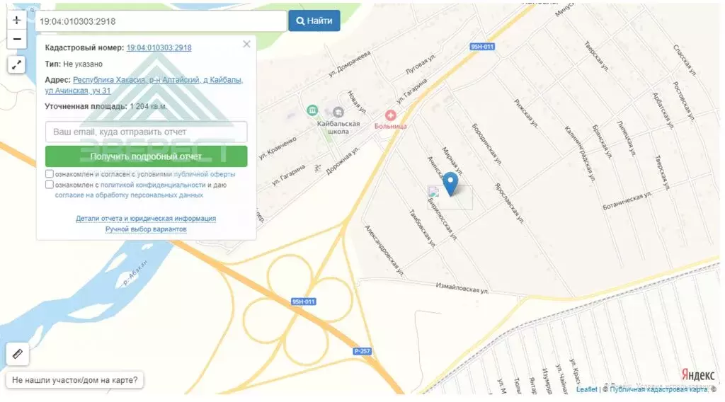
Task: Select the Кайбальская школа school icon
Action: tap(338, 113)
